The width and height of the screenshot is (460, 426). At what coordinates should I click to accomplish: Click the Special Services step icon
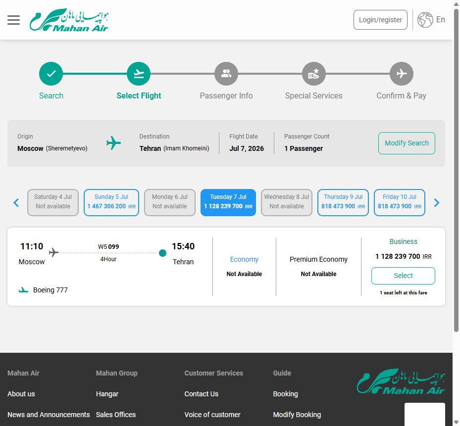point(314,74)
